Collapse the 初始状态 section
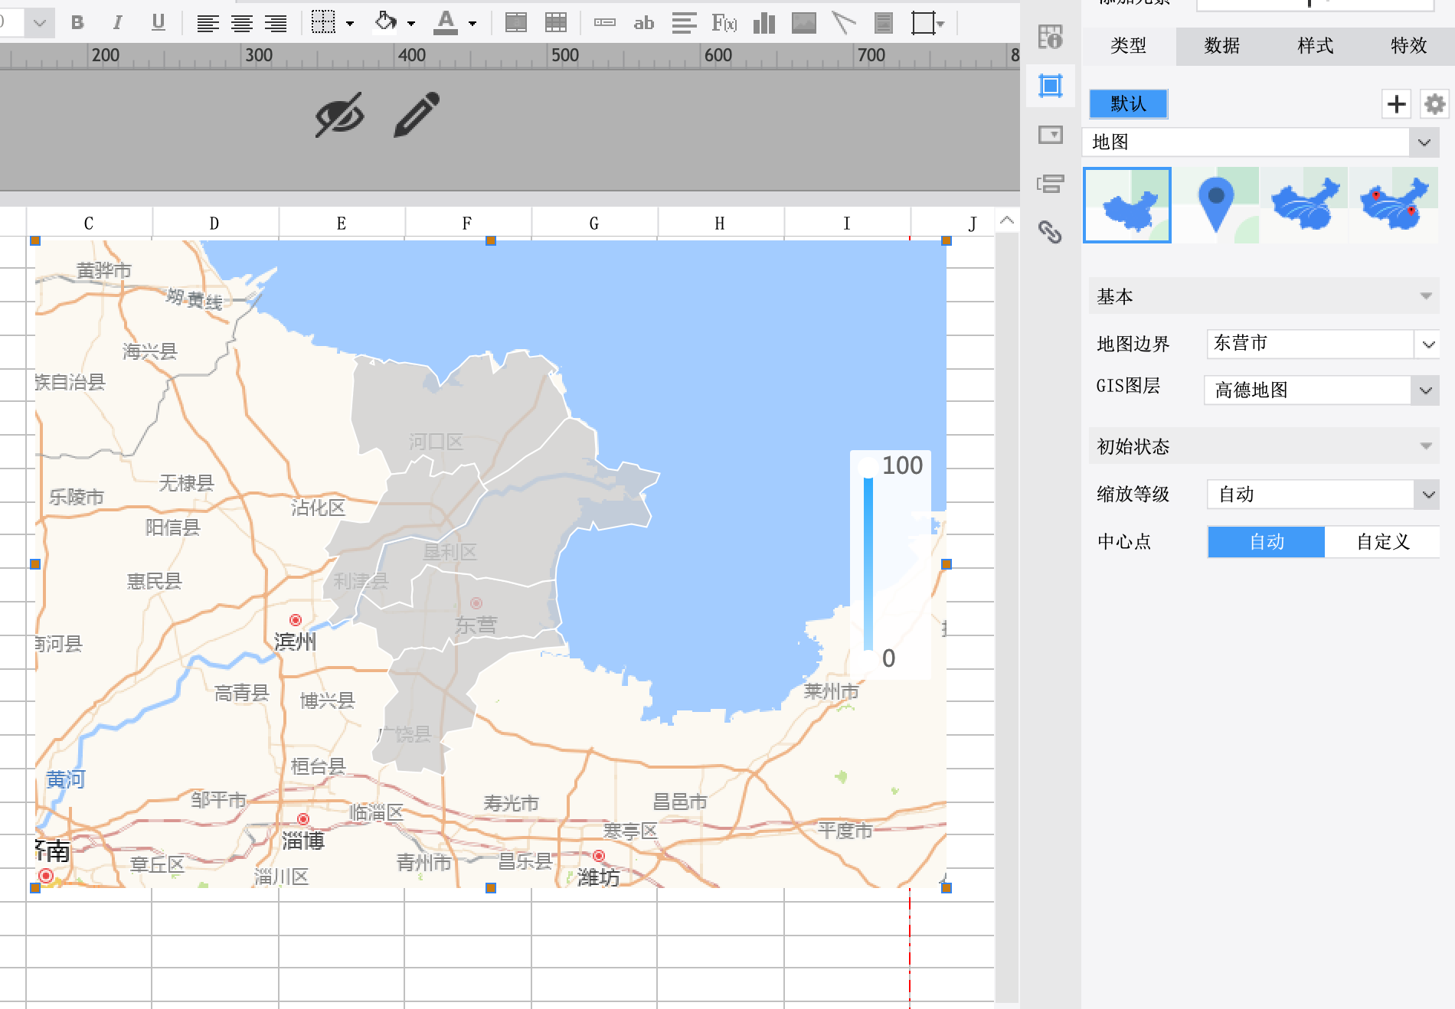The image size is (1455, 1009). [x=1264, y=446]
